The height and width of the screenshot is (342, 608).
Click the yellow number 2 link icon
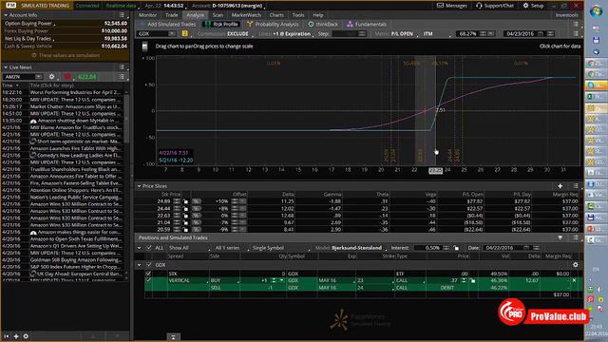pos(185,34)
